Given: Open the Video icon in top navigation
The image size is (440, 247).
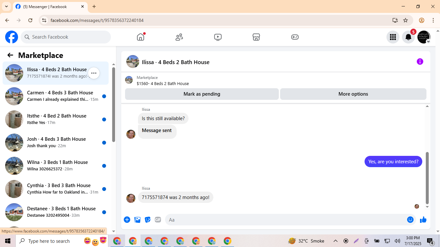Looking at the screenshot, I should [x=218, y=37].
